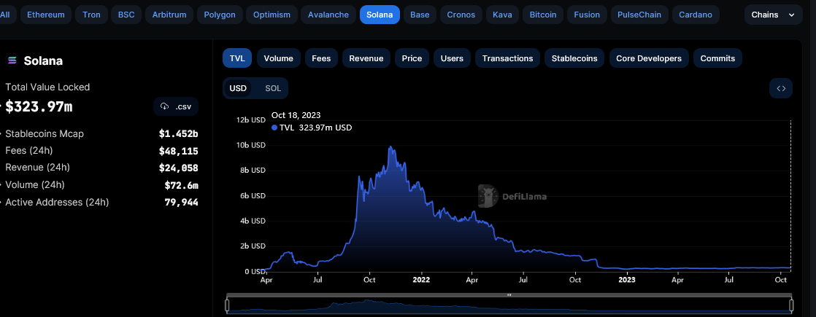
Task: Select the Price chart tab
Action: 412,58
